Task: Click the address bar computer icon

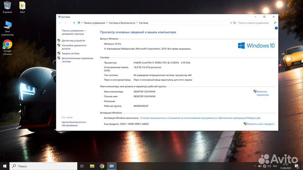Action: (79, 23)
